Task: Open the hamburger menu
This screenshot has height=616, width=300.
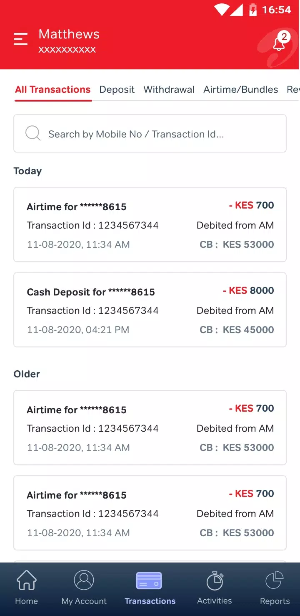Action: tap(20, 39)
